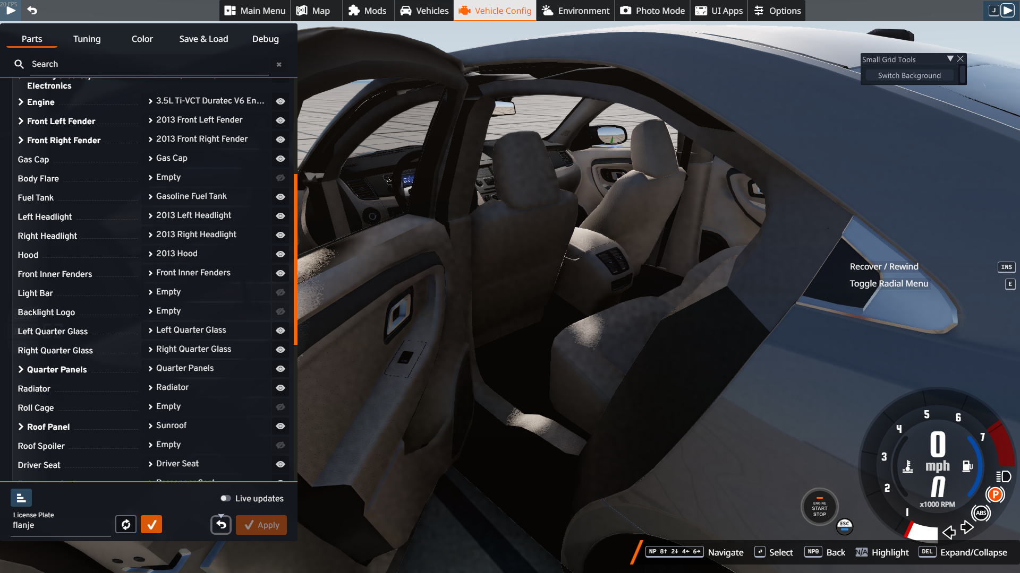Collapse Small Grid Tools with triangle icon

point(950,59)
